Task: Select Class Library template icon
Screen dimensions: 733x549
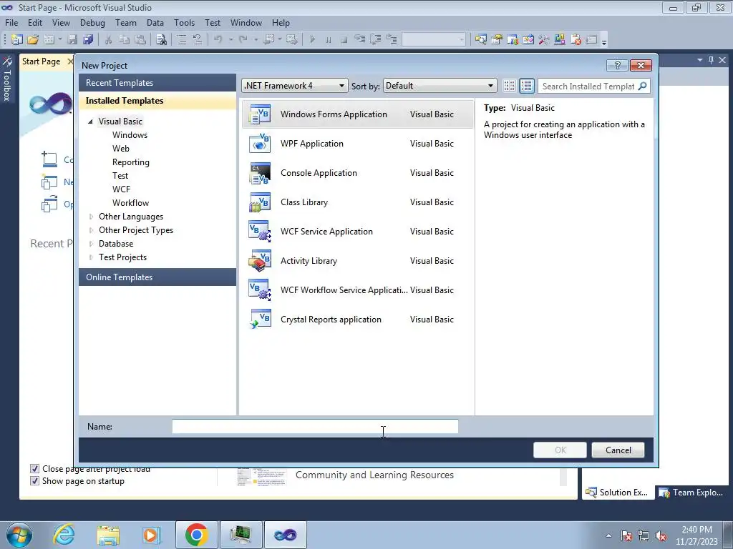Action: coord(259,202)
